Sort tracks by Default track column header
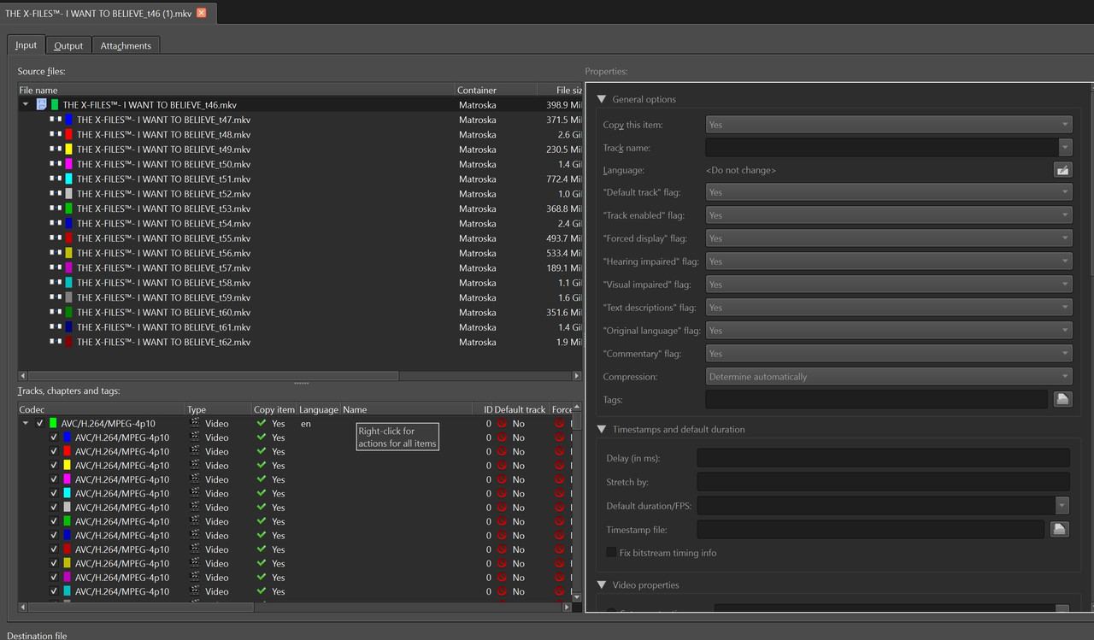The width and height of the screenshot is (1094, 640). 520,409
